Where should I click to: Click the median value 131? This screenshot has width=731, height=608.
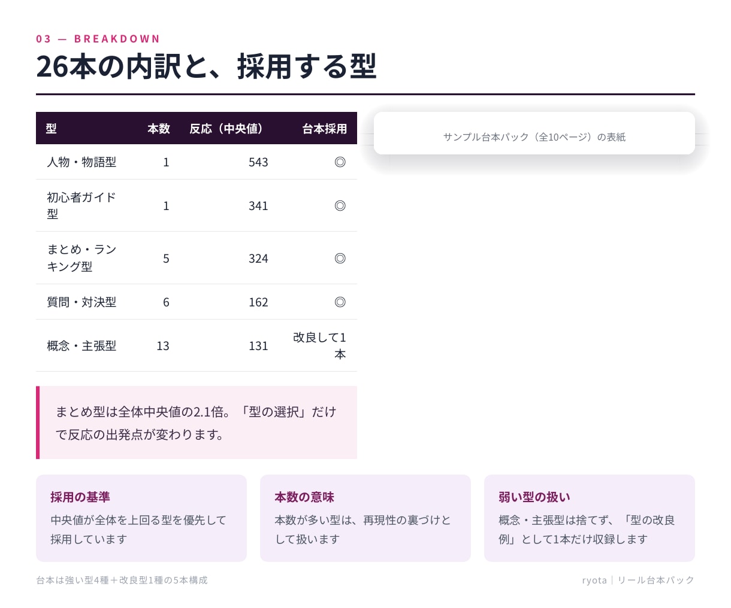tap(258, 346)
